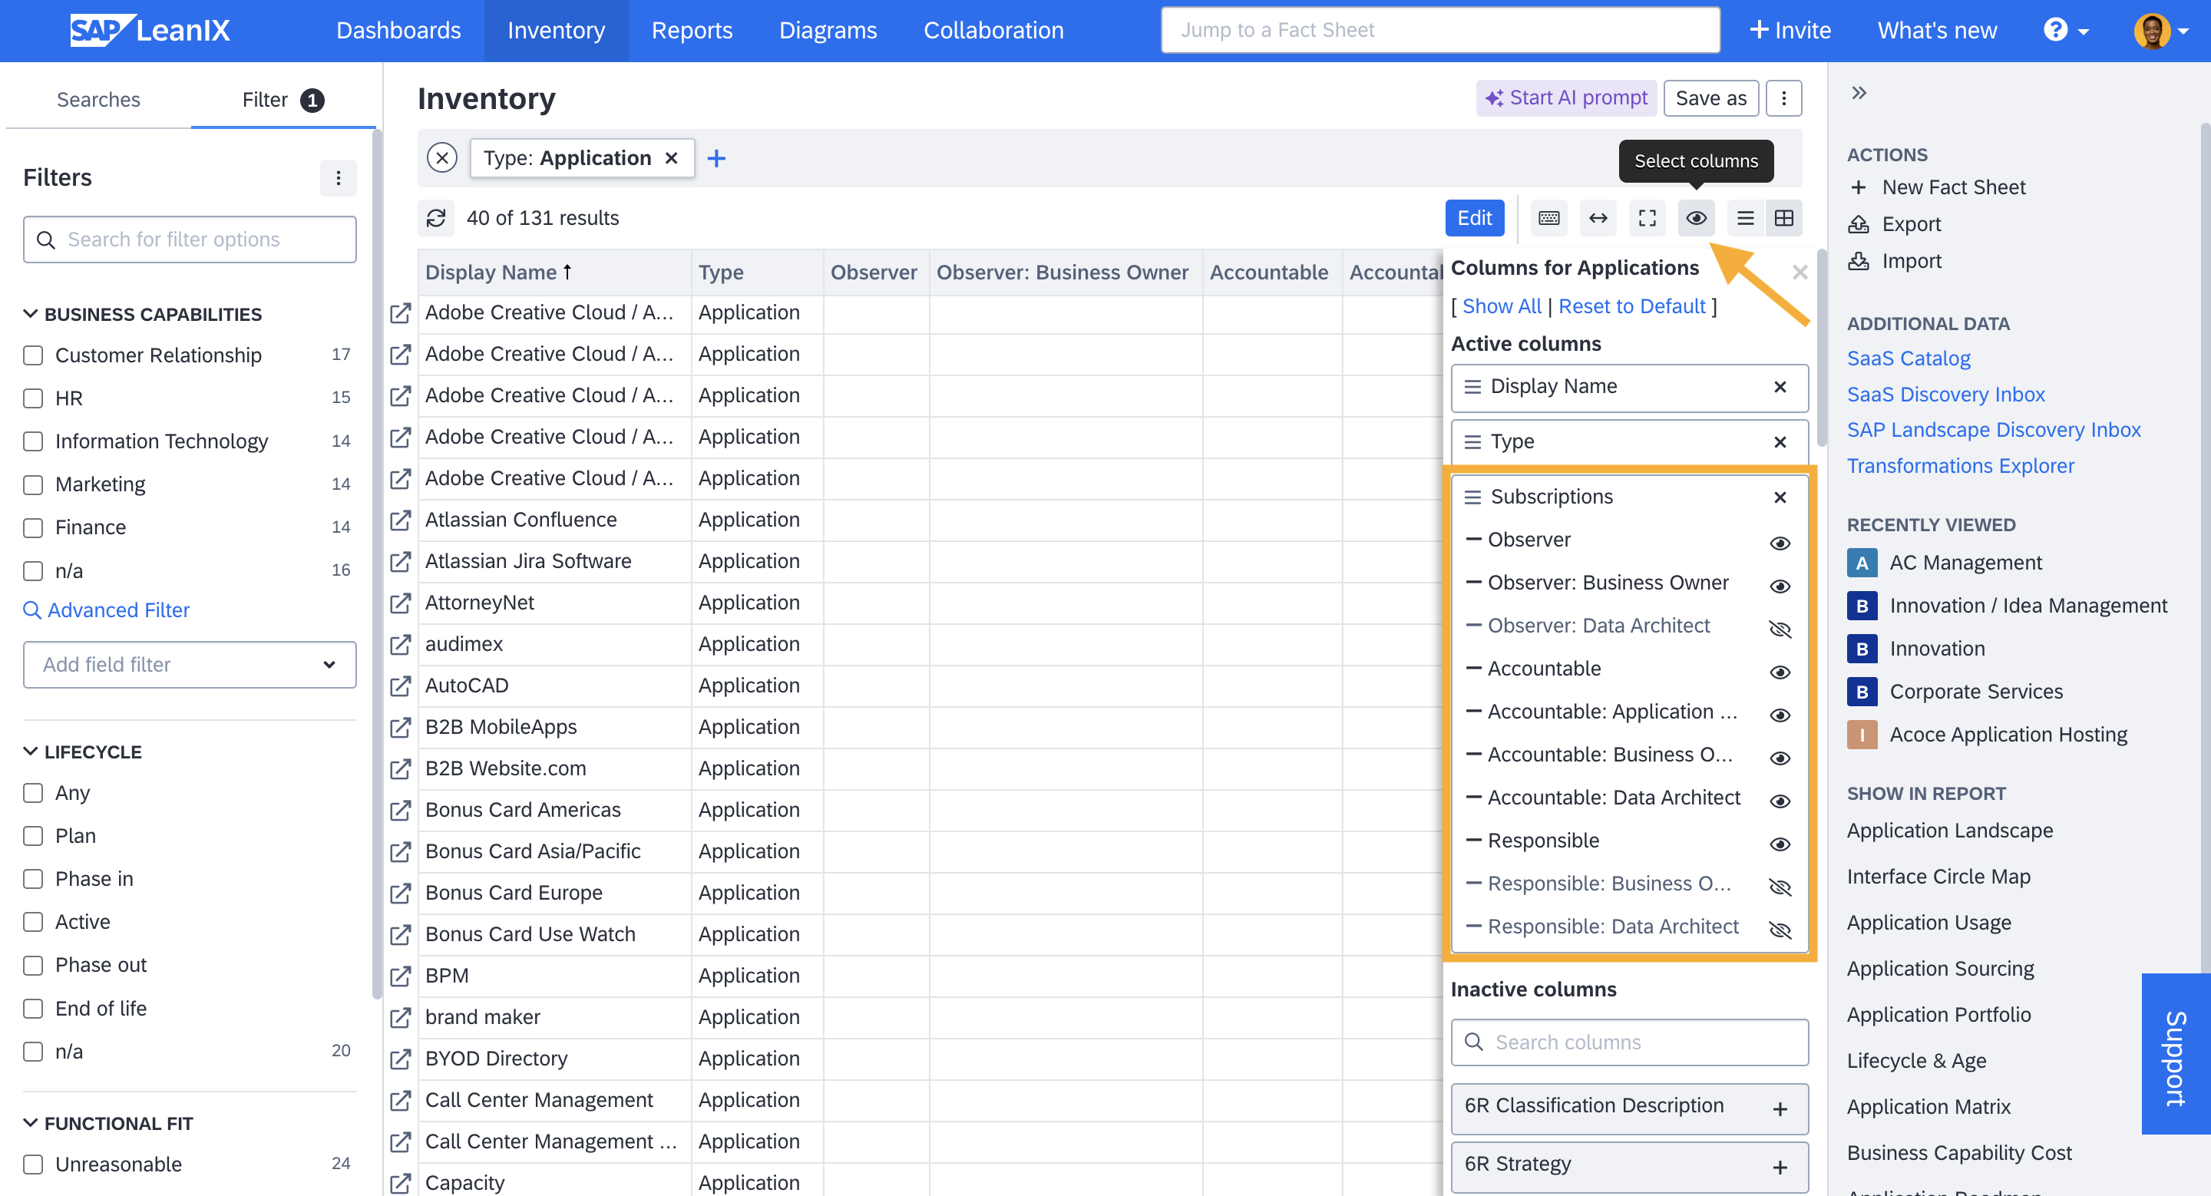This screenshot has height=1196, width=2211.
Task: Expand the Advanced Filter option
Action: click(x=117, y=610)
